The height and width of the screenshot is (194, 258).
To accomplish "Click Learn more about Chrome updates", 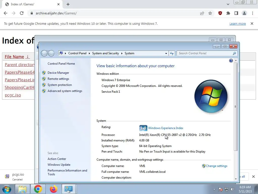I will 238,23.
